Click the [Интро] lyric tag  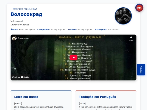pos(18,103)
